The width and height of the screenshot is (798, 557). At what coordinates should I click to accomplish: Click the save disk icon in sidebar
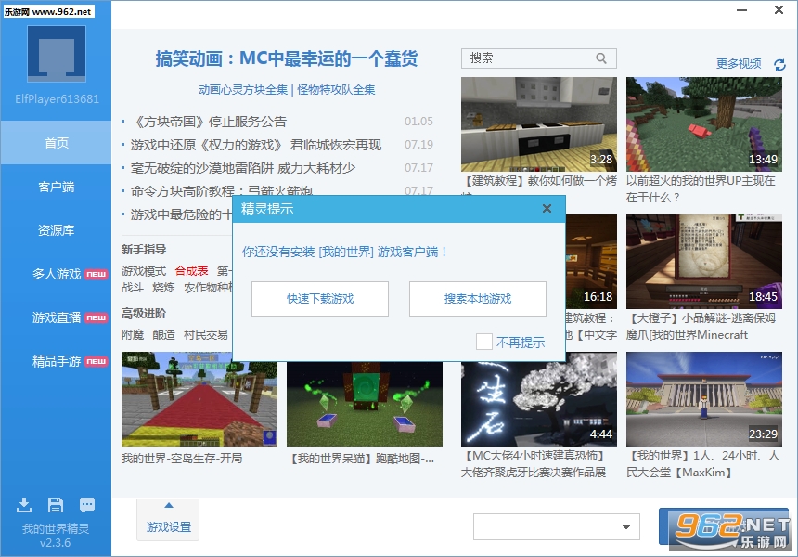click(56, 505)
